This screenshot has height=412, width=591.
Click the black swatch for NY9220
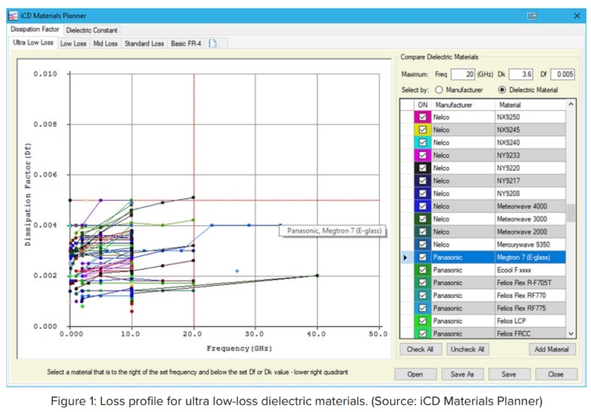click(x=422, y=168)
